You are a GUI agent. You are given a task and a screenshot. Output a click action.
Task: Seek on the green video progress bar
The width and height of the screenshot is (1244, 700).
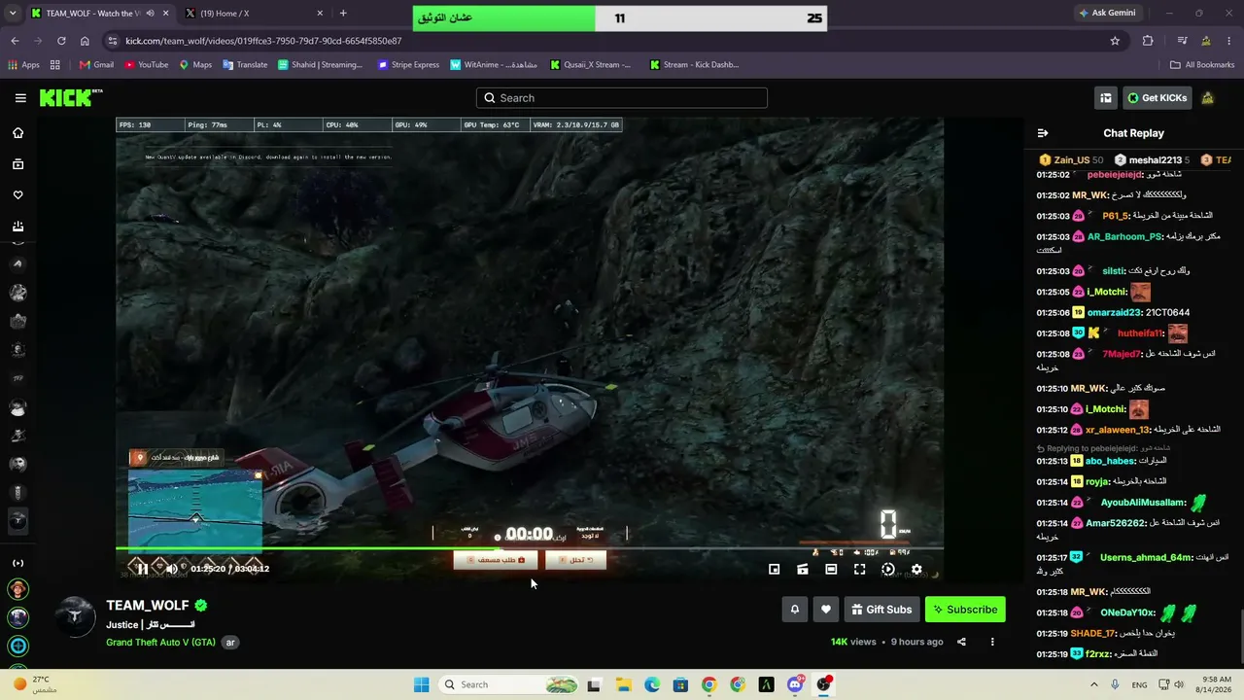coord(530,549)
